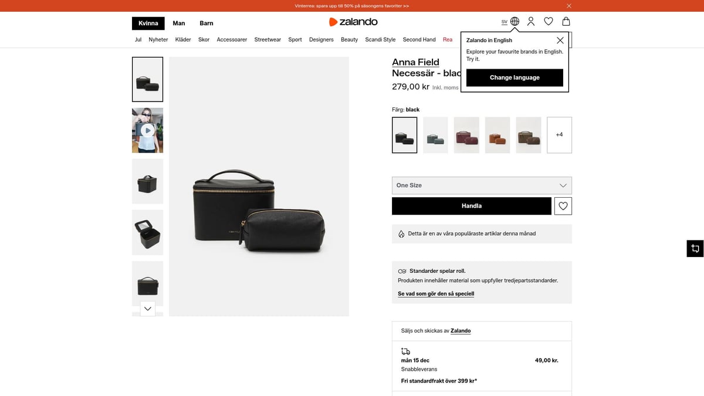Click the Handla button
The image size is (704, 396).
pos(472,206)
